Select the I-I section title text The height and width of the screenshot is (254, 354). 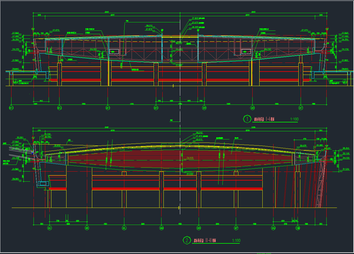(x=264, y=119)
